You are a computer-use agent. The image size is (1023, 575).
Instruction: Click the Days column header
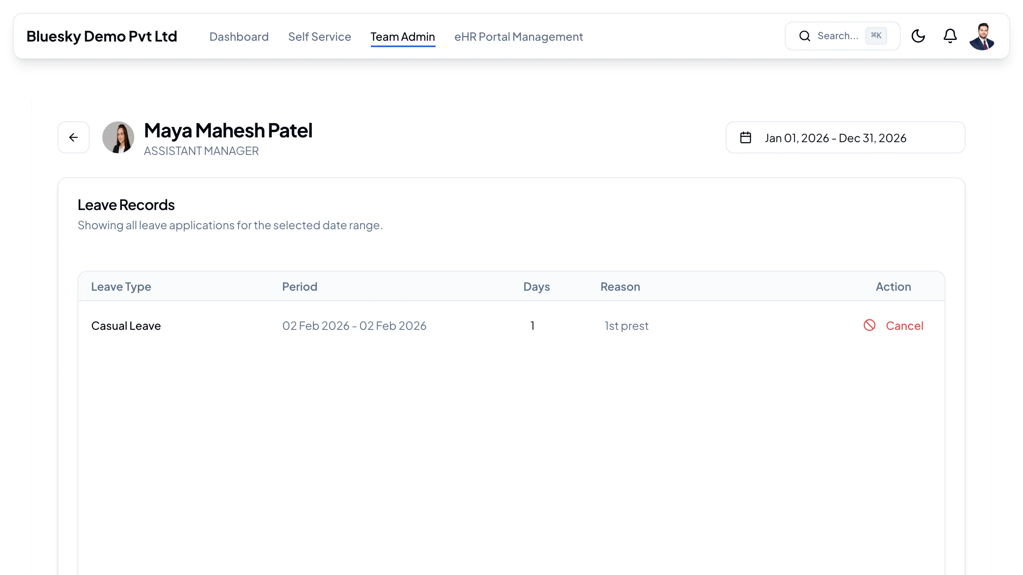click(x=537, y=287)
